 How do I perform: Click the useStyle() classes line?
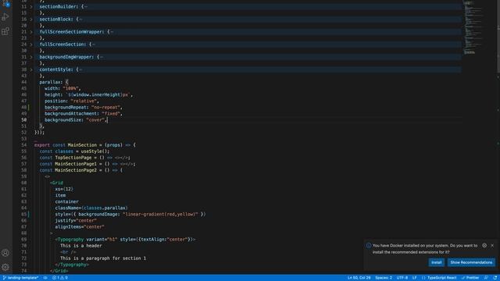pyautogui.click(x=74, y=151)
